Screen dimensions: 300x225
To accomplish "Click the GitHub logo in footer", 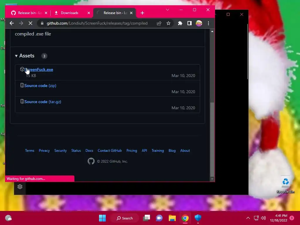I will 91,161.
